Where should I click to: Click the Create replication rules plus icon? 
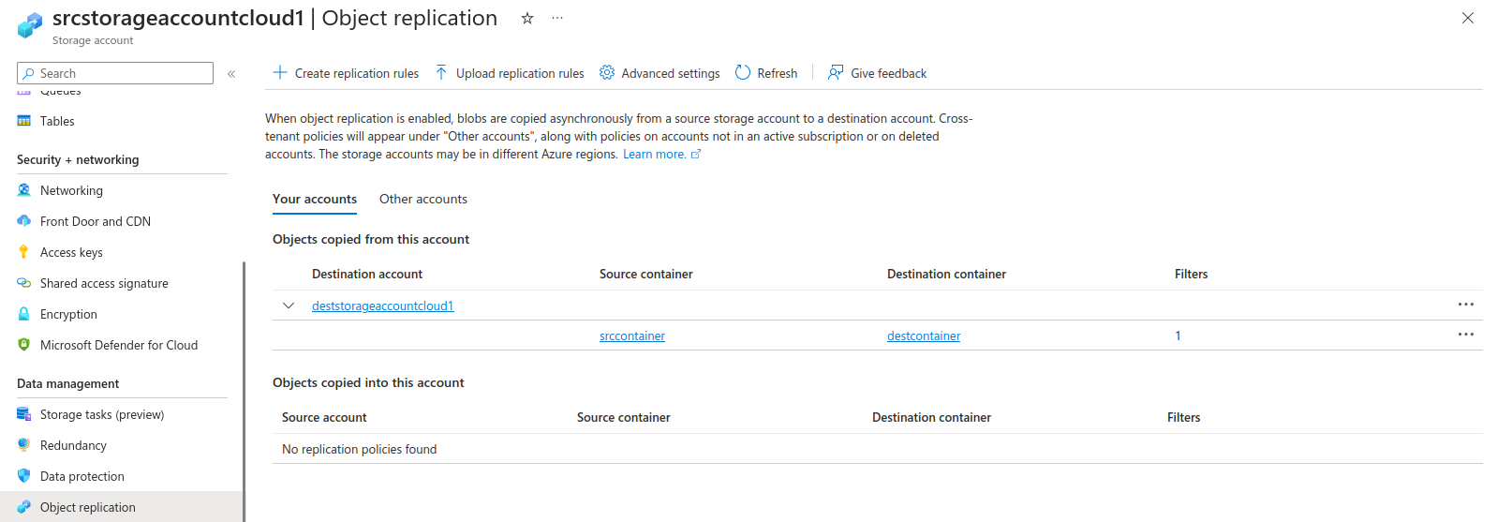click(x=280, y=73)
